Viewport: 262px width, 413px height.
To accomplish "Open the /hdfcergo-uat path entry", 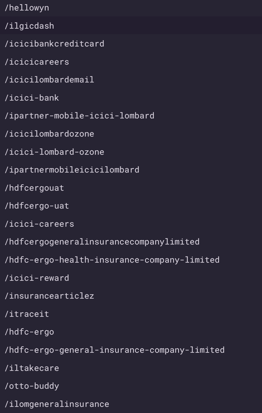I will pos(37,206).
